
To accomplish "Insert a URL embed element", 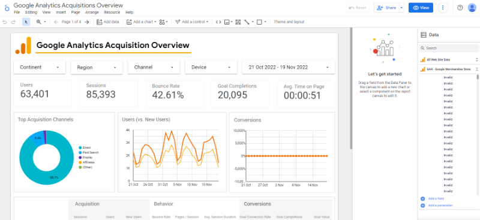I will [x=218, y=22].
